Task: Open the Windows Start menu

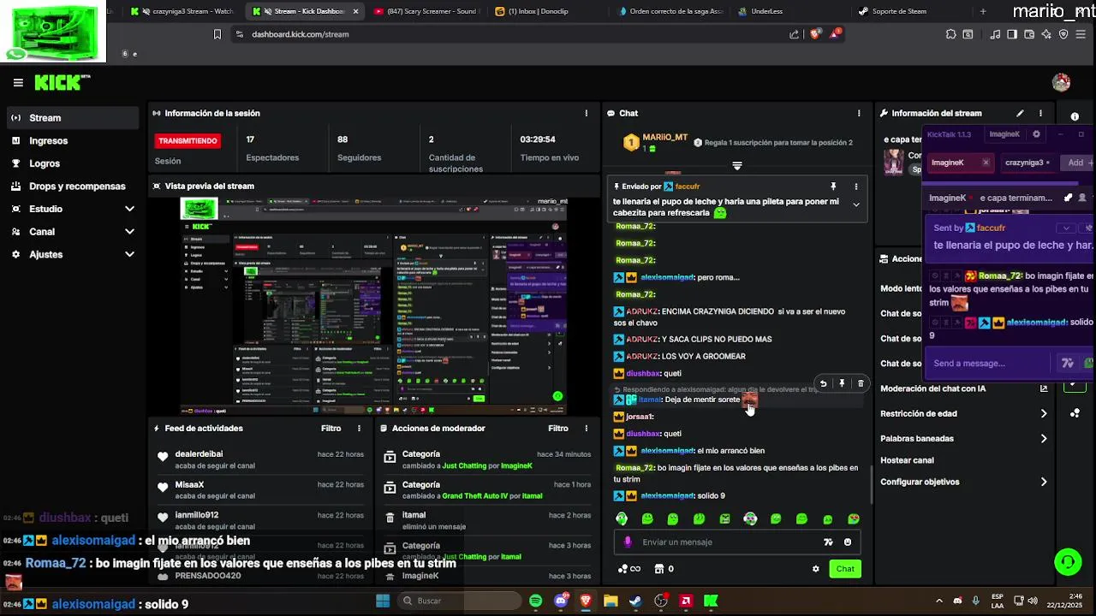Action: pos(383,601)
